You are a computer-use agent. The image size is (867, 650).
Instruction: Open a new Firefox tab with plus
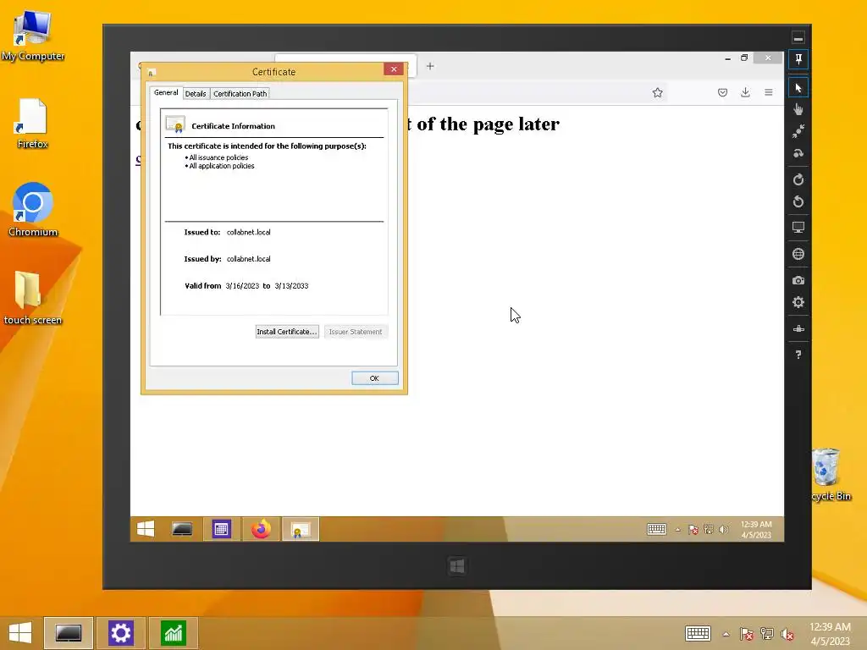coord(430,66)
